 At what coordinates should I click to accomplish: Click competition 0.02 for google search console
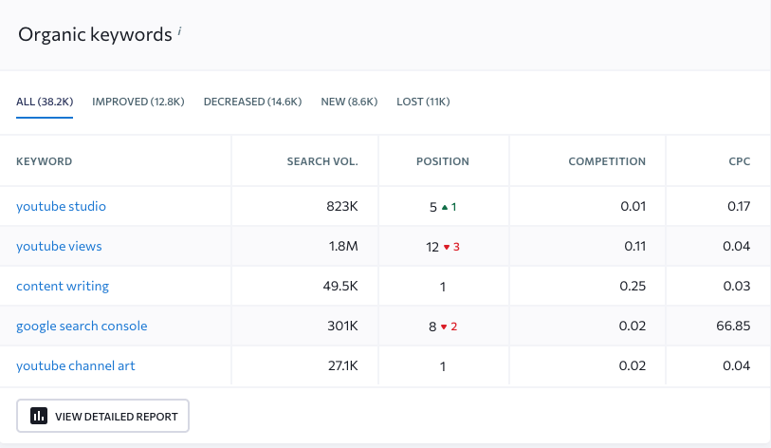click(x=632, y=326)
